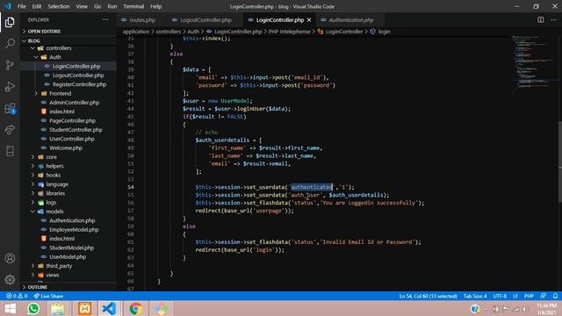Open Windows Start menu
The width and height of the screenshot is (562, 316).
point(10,308)
